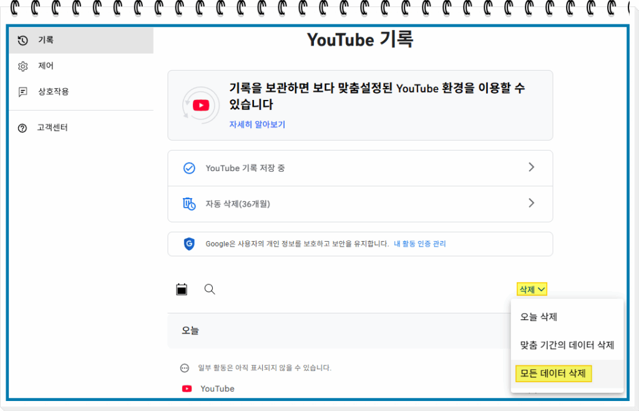Open the 상호작용 sidebar item
639x411 pixels.
pos(81,91)
